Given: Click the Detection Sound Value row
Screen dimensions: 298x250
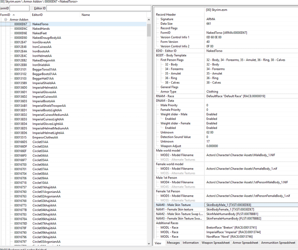Looking at the screenshot, I should 226,137.
